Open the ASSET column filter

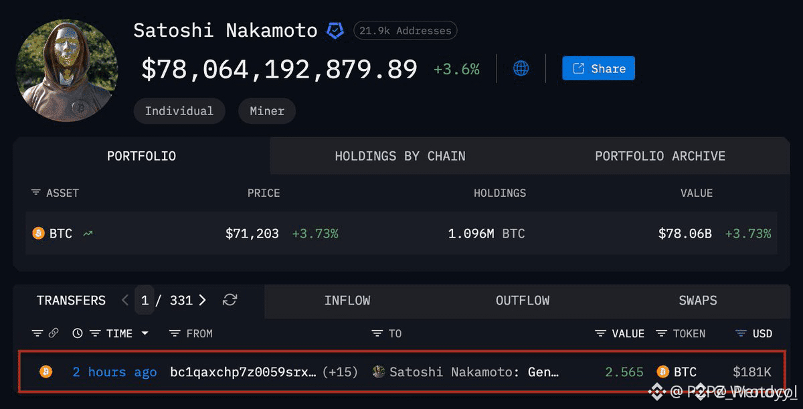pos(35,193)
